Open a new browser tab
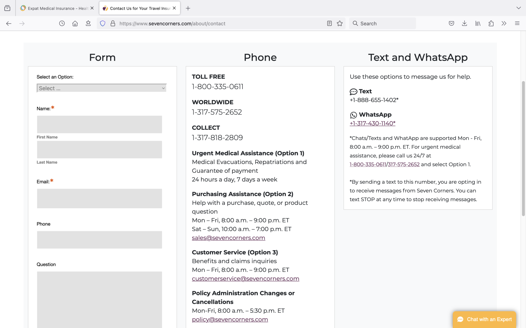Screen dimensions: 526x328 pyautogui.click(x=188, y=8)
